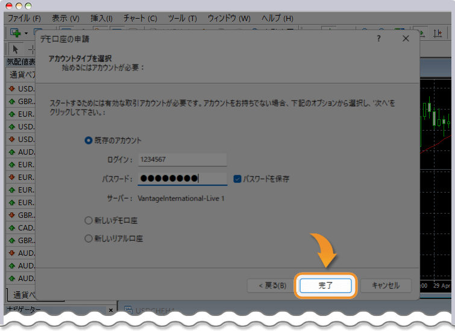Close the Navigator panel with x
455x331 pixels.
[111, 310]
